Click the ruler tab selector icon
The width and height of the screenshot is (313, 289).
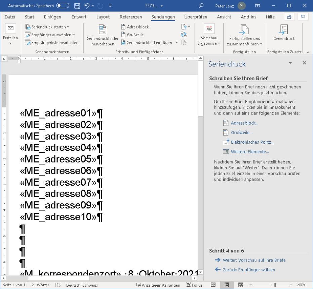4,59
